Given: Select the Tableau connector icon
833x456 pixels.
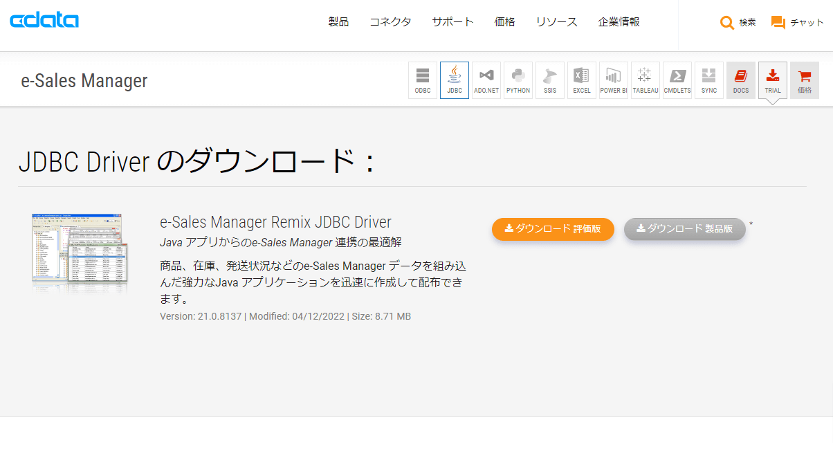Looking at the screenshot, I should point(646,80).
